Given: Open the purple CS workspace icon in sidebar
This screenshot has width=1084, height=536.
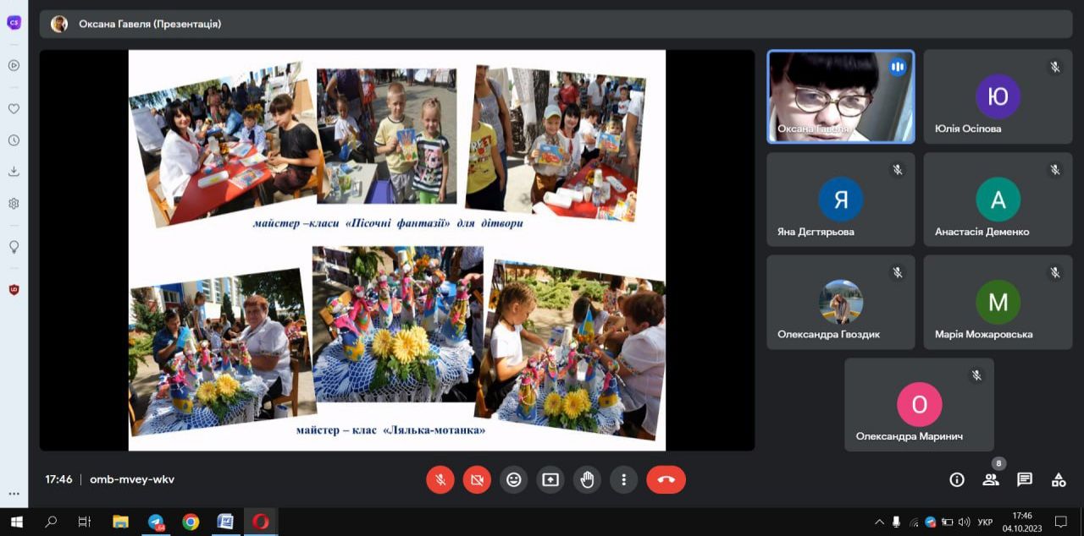Looking at the screenshot, I should point(14,23).
